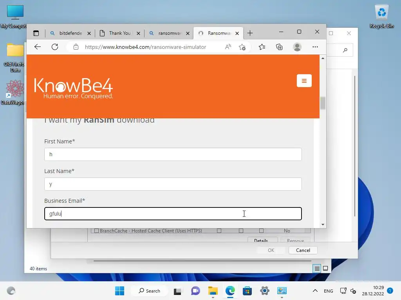Go back using browser back arrow
The height and width of the screenshot is (300, 401).
(x=38, y=47)
